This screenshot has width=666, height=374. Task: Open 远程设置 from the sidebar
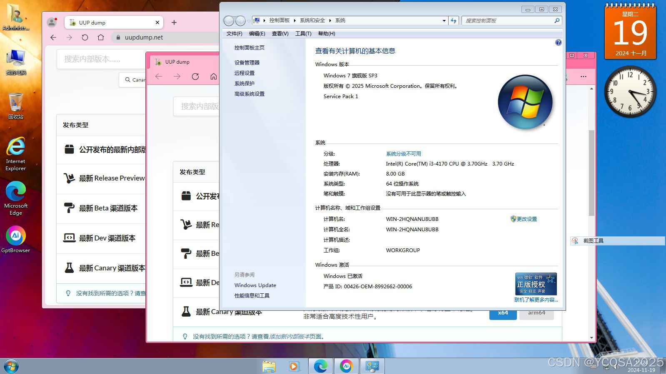click(x=244, y=73)
